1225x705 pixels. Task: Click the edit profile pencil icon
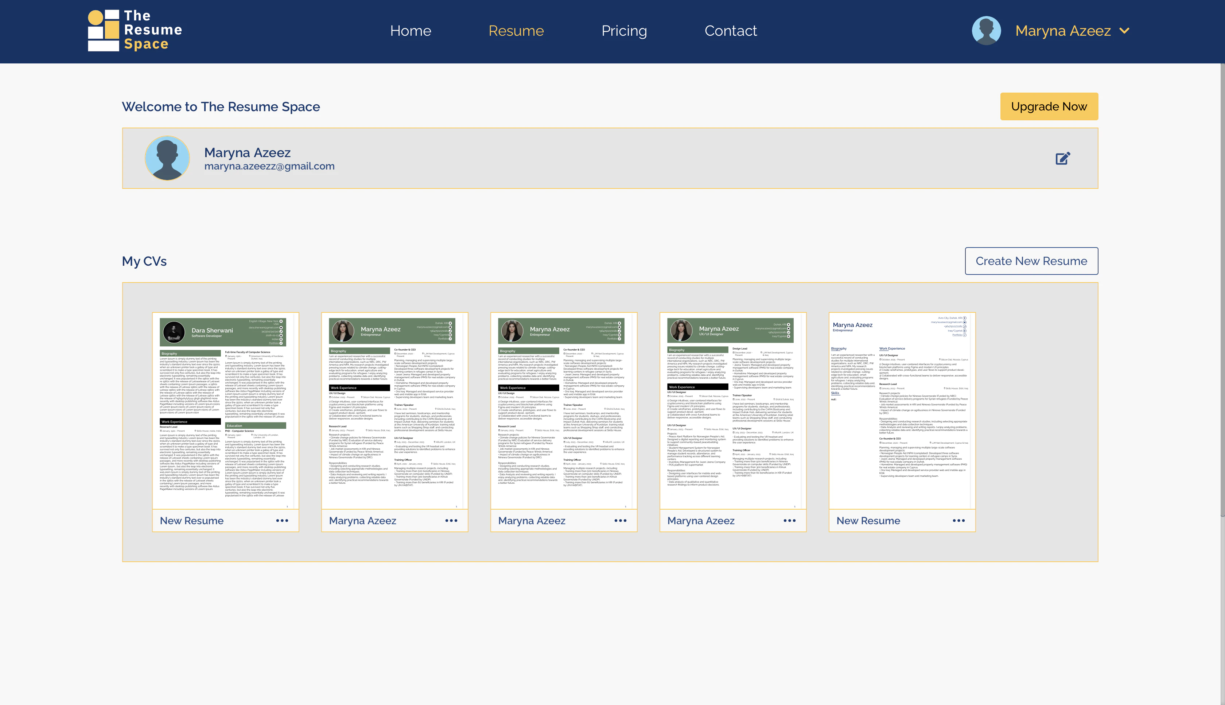tap(1063, 158)
